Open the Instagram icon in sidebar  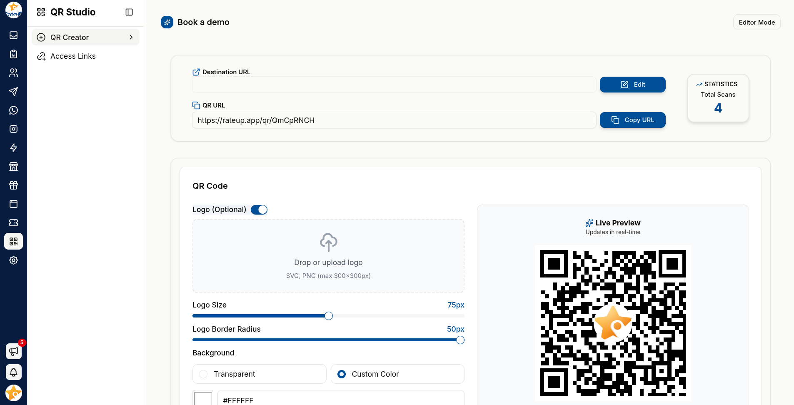click(x=13, y=129)
